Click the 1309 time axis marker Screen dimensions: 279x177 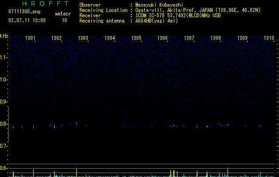click(242, 38)
